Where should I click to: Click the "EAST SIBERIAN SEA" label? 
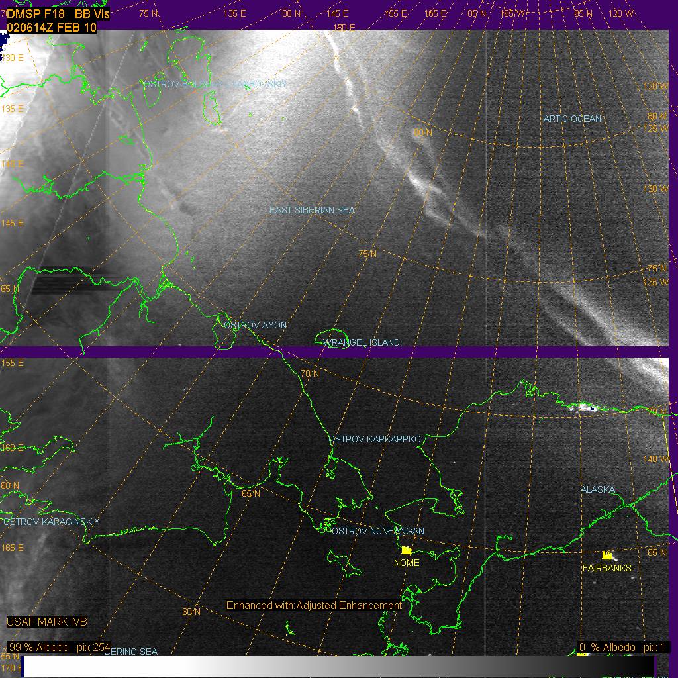coord(313,210)
